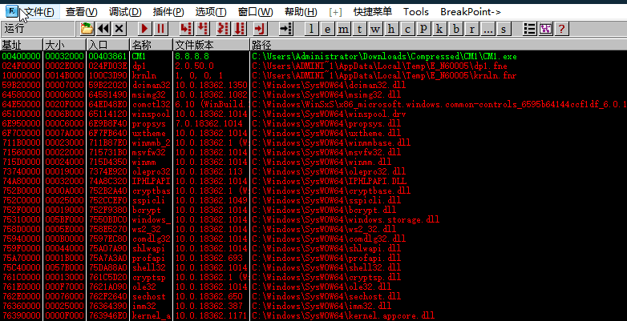Screen dimensions: 627x321
Task: Select the CM1 module row
Action: click(313, 56)
